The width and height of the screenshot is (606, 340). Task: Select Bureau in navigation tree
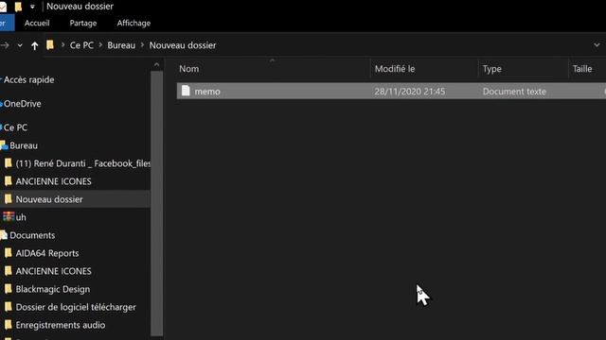24,145
